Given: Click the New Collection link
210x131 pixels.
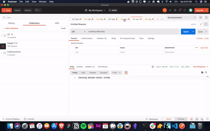Looking at the screenshot, I should click(11, 28).
